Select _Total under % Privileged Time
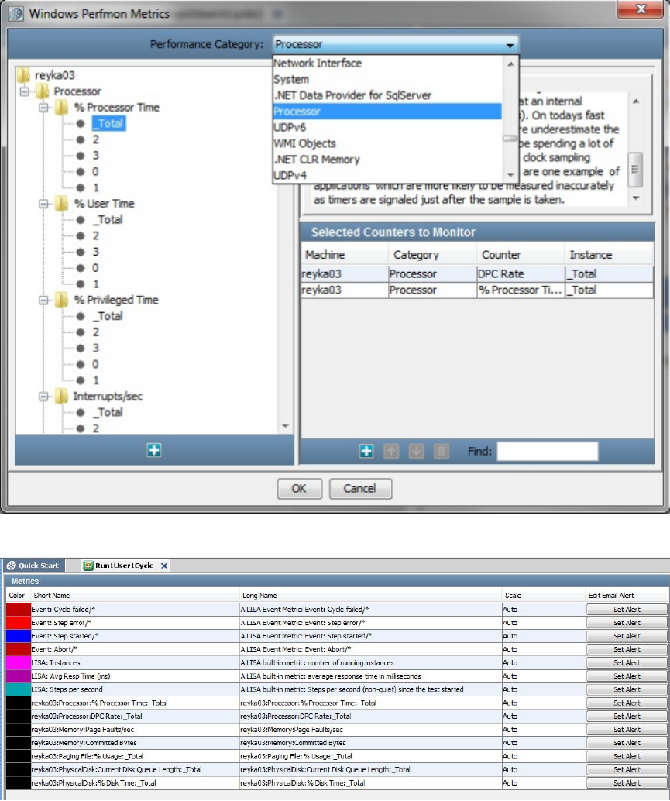The width and height of the screenshot is (670, 801). pyautogui.click(x=108, y=316)
